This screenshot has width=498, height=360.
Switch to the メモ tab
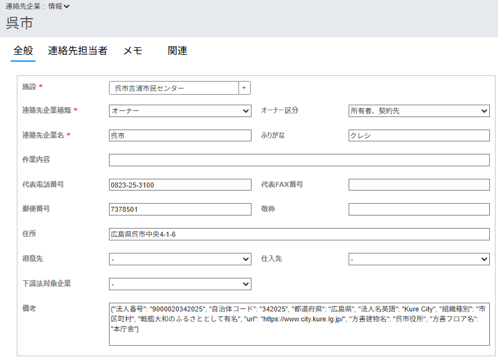(133, 50)
